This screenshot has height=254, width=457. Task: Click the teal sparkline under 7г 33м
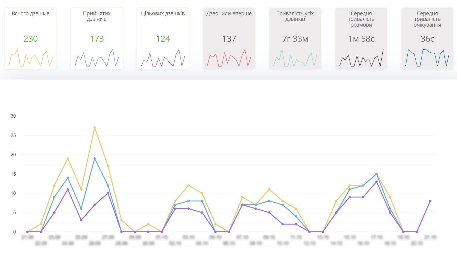(x=295, y=58)
